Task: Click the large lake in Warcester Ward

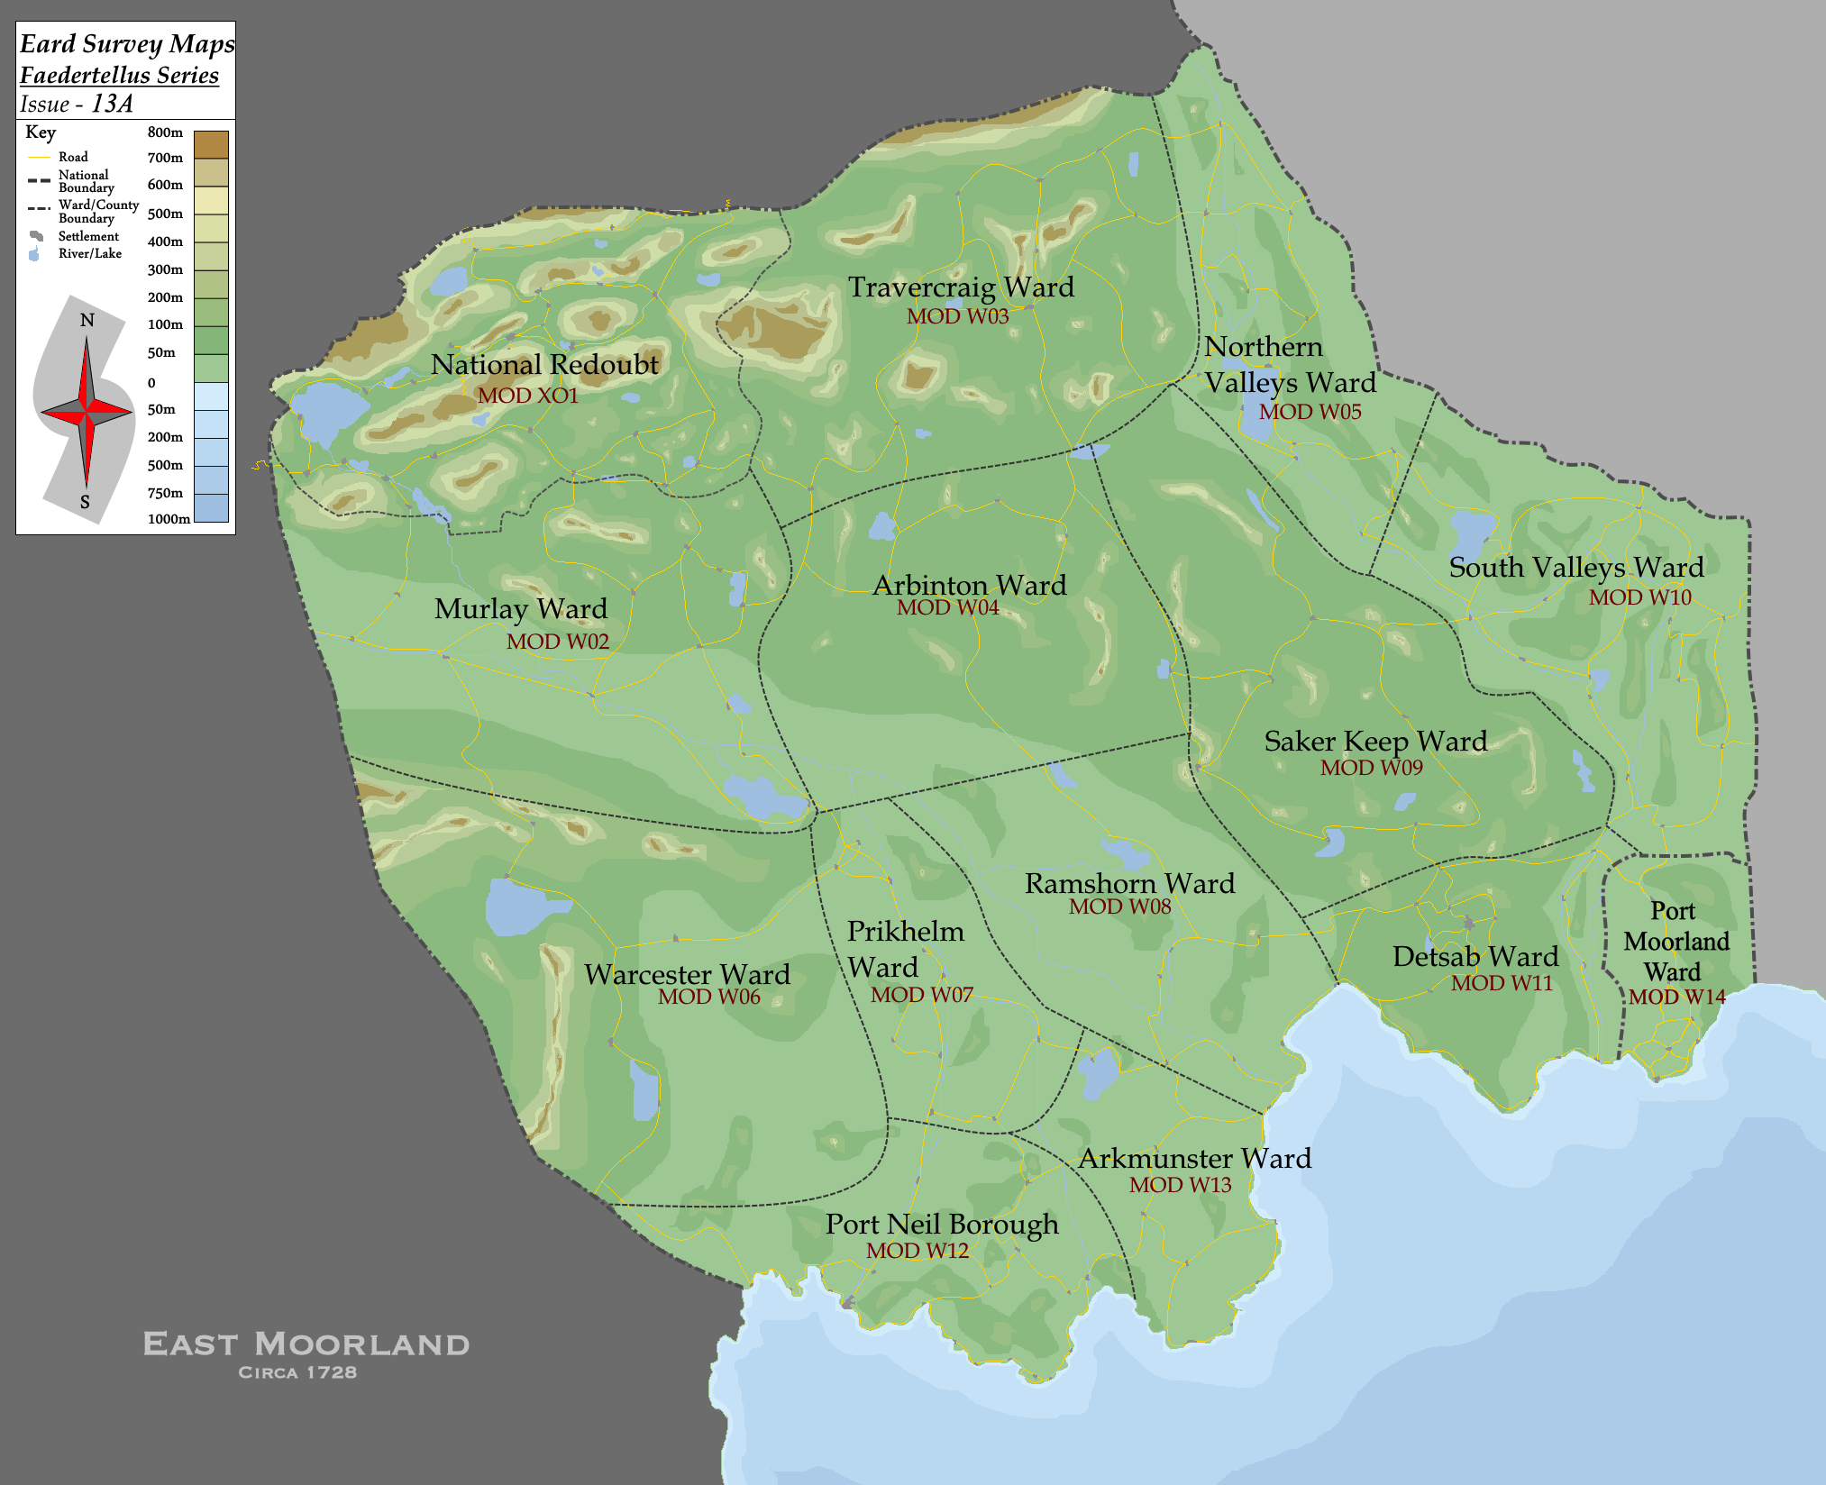Action: click(x=518, y=906)
